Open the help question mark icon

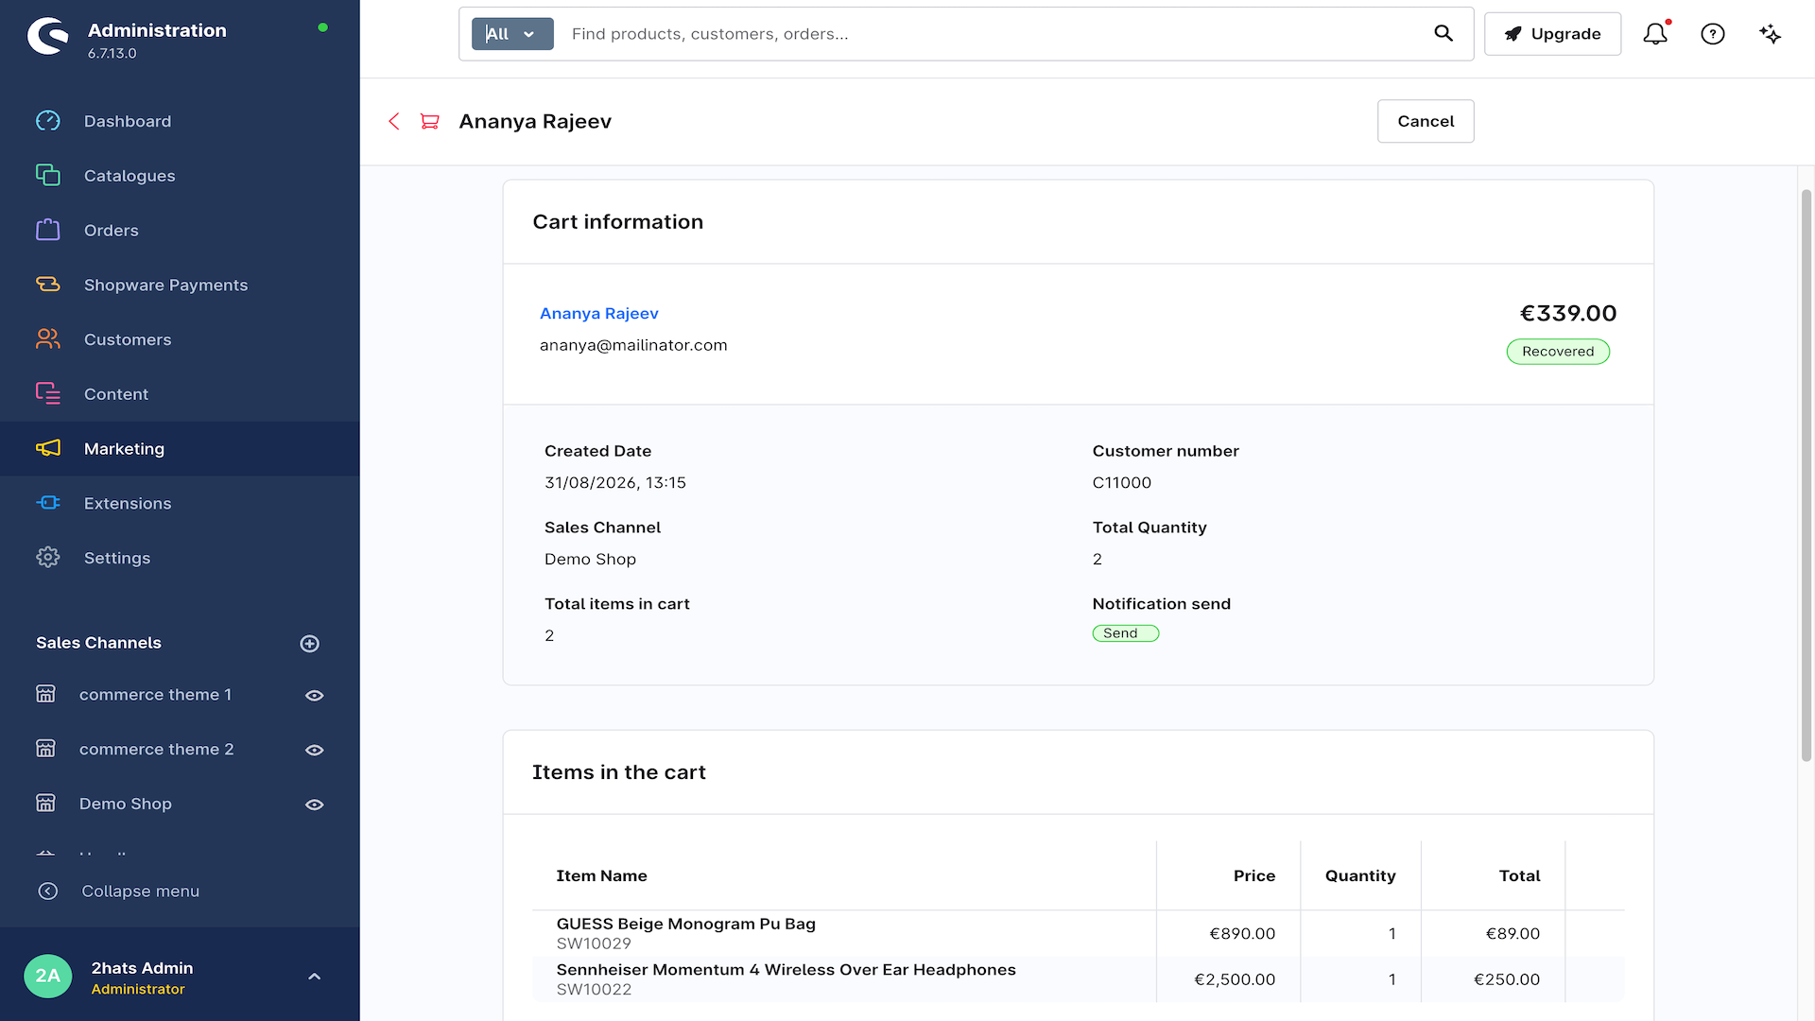click(x=1713, y=34)
